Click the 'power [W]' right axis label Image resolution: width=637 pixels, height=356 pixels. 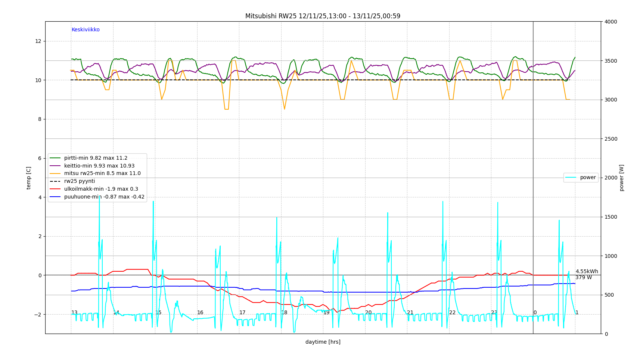click(x=622, y=178)
